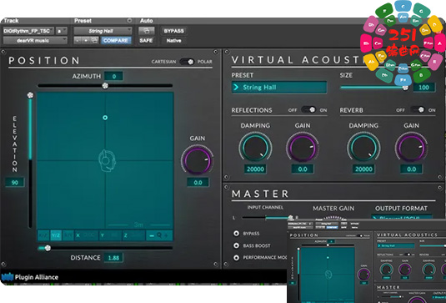
Task: Click the preset settings icon beside COMPARE
Action: coord(95,40)
